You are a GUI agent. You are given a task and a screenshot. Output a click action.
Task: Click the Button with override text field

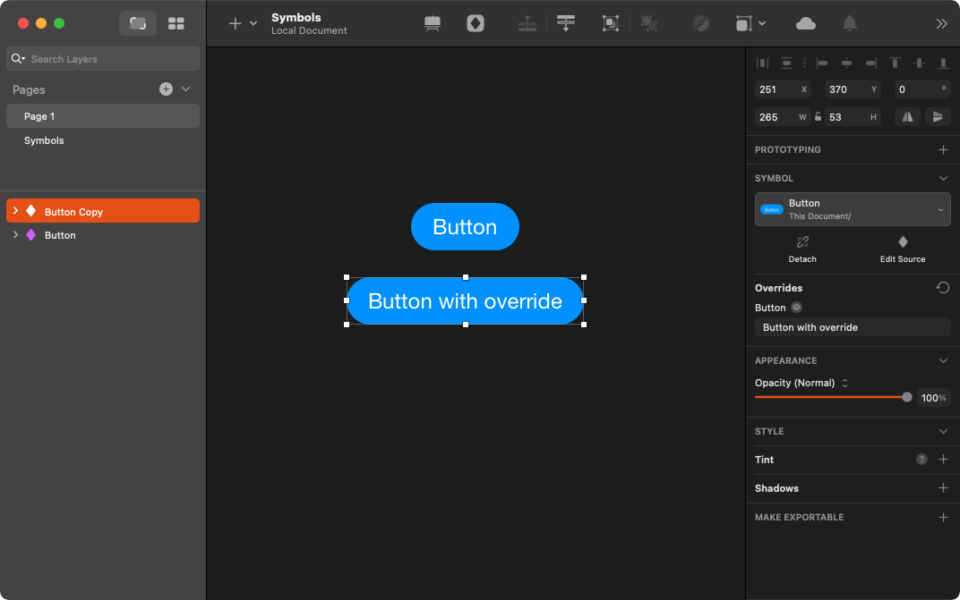(853, 327)
